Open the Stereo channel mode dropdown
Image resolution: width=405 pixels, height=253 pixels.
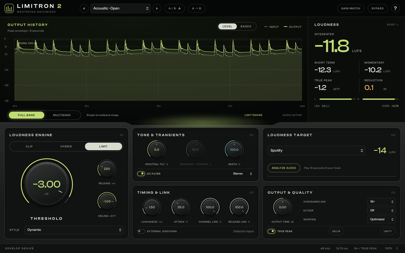point(243,174)
